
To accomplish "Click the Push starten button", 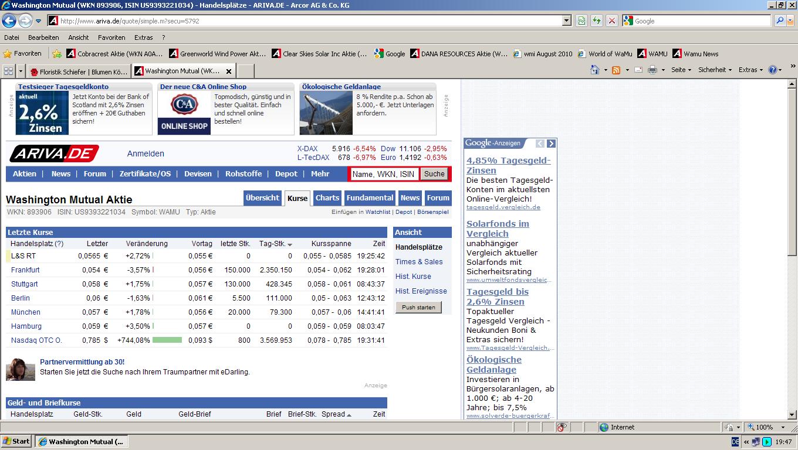I will (x=418, y=308).
